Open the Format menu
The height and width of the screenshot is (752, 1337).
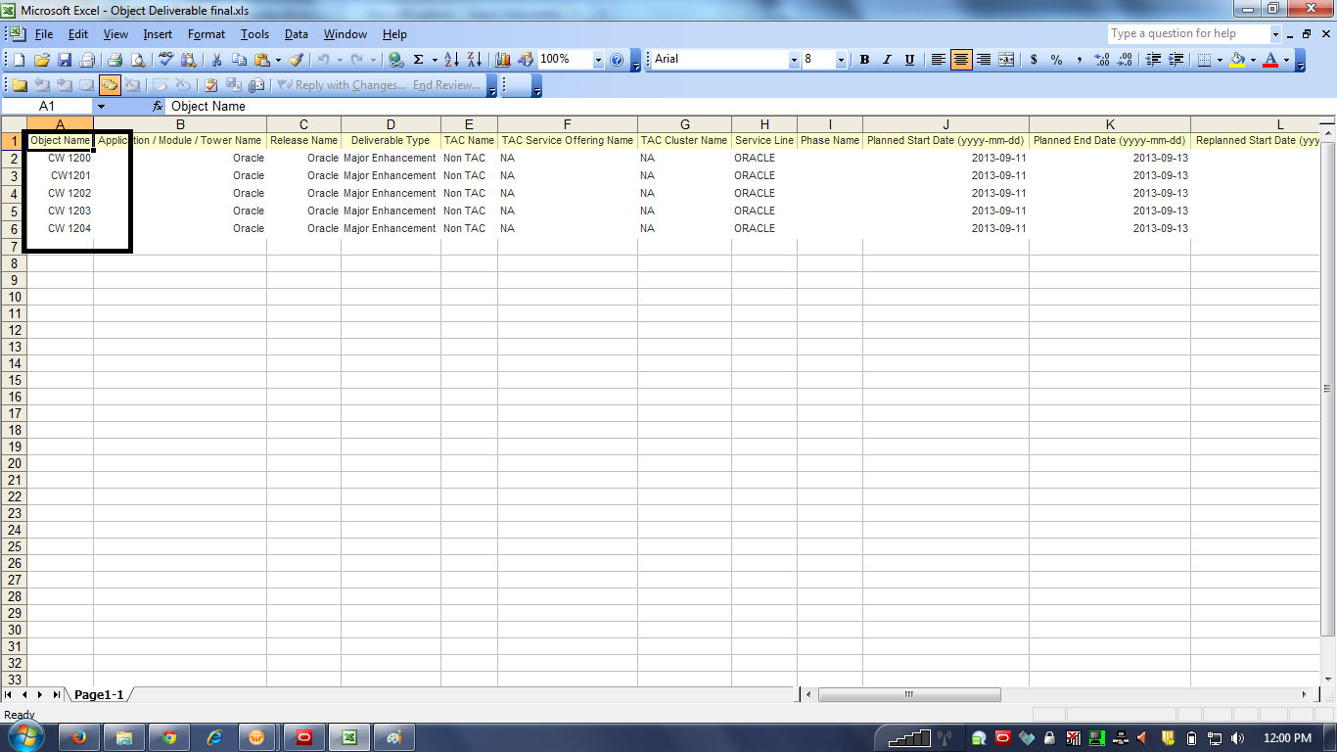207,34
